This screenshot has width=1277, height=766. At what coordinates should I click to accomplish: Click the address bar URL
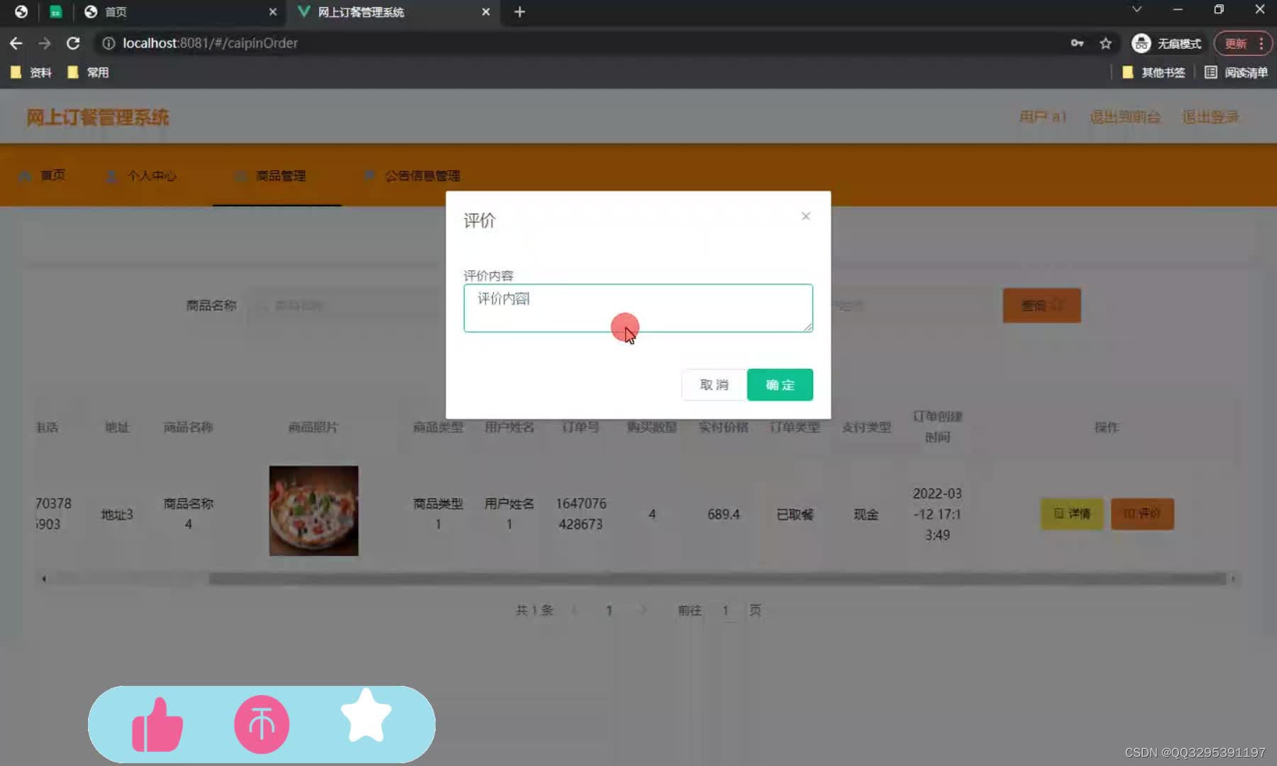(210, 43)
